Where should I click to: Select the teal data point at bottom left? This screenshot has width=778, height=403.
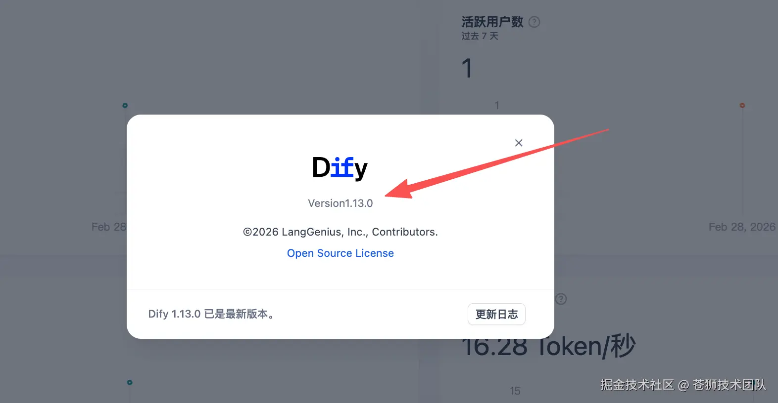click(x=130, y=382)
